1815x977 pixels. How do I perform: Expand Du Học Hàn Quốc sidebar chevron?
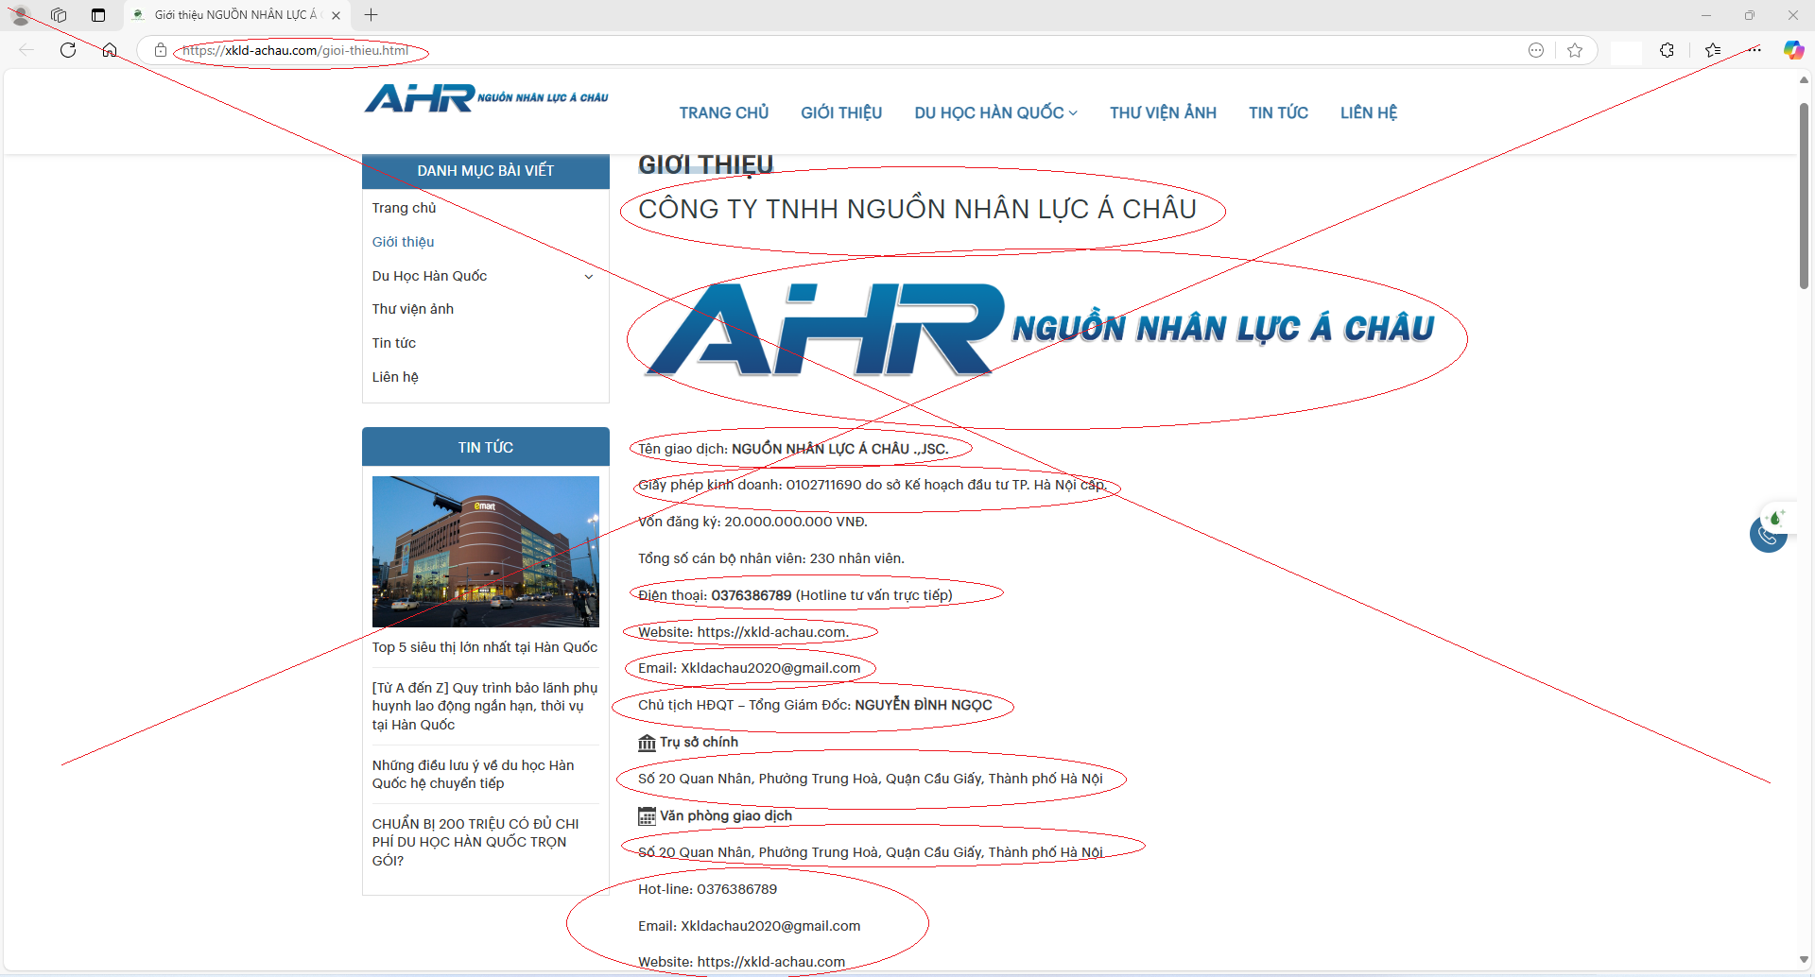(589, 277)
